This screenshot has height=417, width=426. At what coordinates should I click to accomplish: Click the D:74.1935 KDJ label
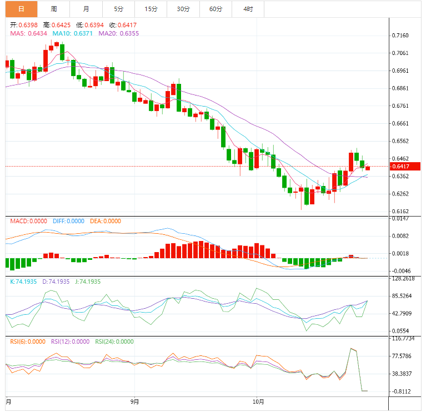pyautogui.click(x=56, y=282)
